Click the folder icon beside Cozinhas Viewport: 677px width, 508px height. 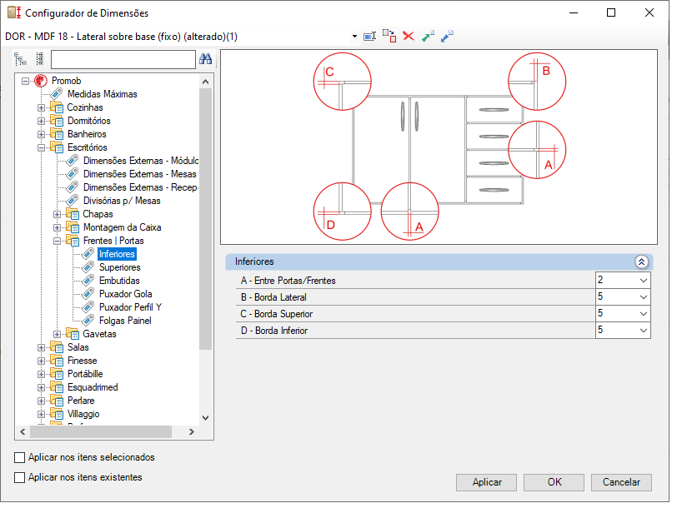(57, 107)
